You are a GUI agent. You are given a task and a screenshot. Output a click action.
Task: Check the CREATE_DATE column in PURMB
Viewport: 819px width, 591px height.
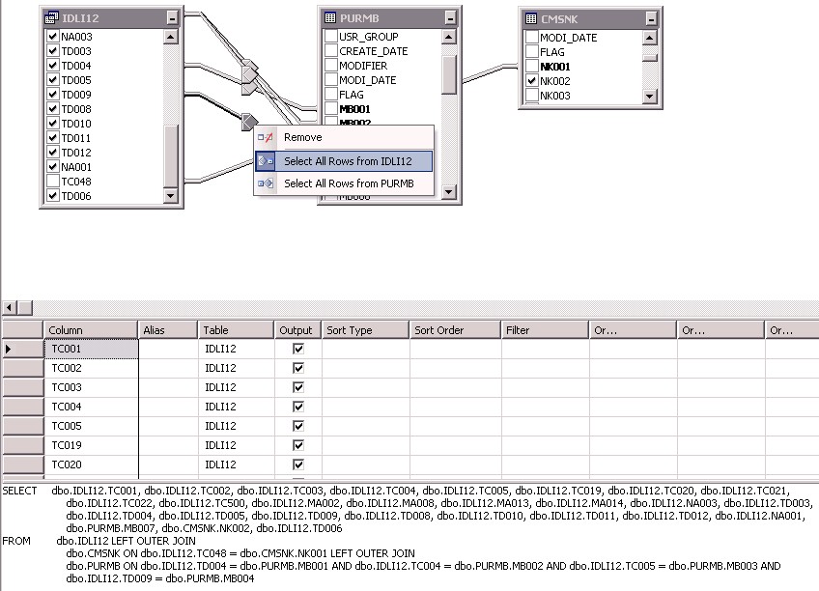coord(330,50)
